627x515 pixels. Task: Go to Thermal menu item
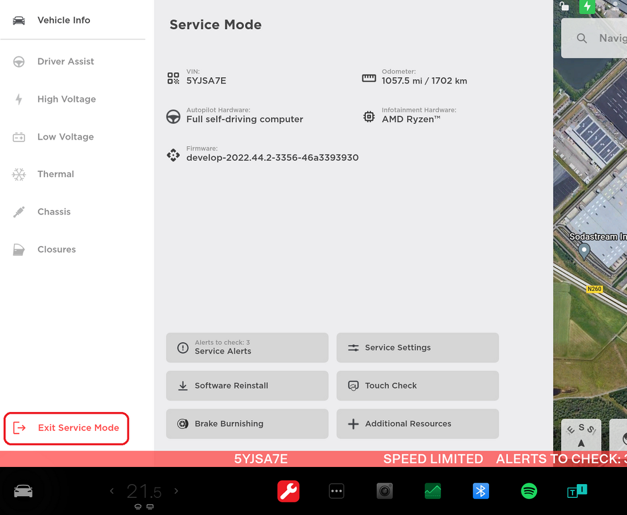pyautogui.click(x=56, y=174)
